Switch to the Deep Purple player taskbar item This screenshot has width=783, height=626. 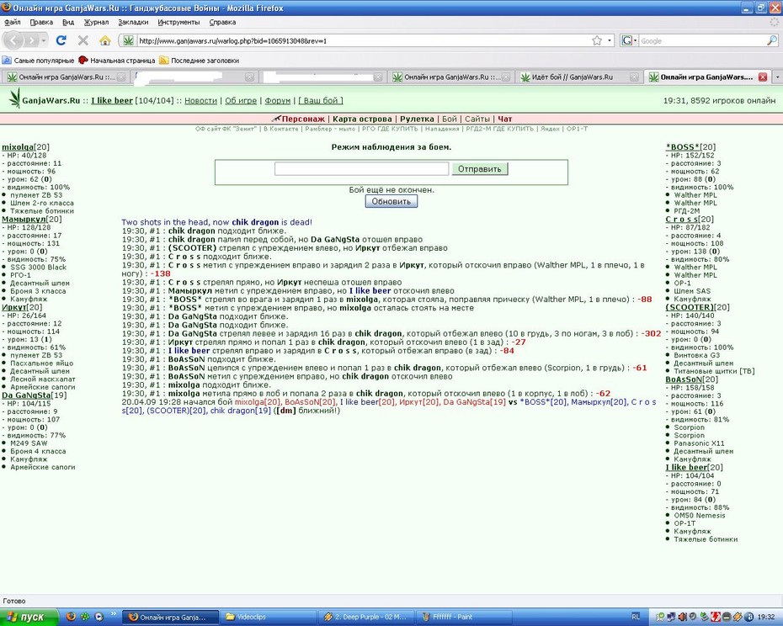pos(367,617)
